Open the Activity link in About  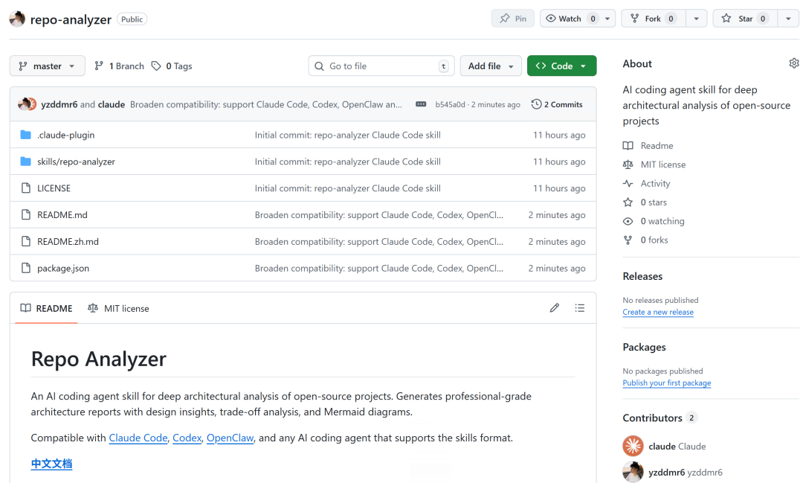(655, 184)
